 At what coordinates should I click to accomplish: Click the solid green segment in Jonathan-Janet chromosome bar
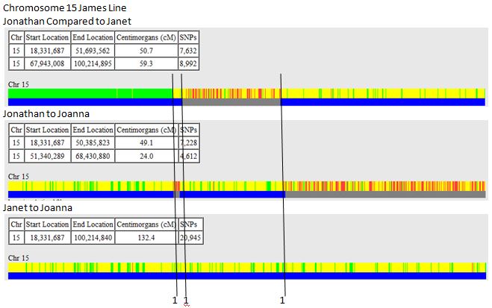pos(90,93)
